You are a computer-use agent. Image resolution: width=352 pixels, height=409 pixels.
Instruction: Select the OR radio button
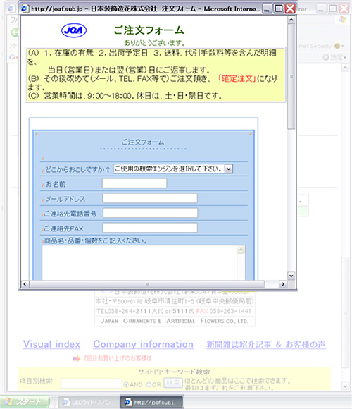pos(149,385)
